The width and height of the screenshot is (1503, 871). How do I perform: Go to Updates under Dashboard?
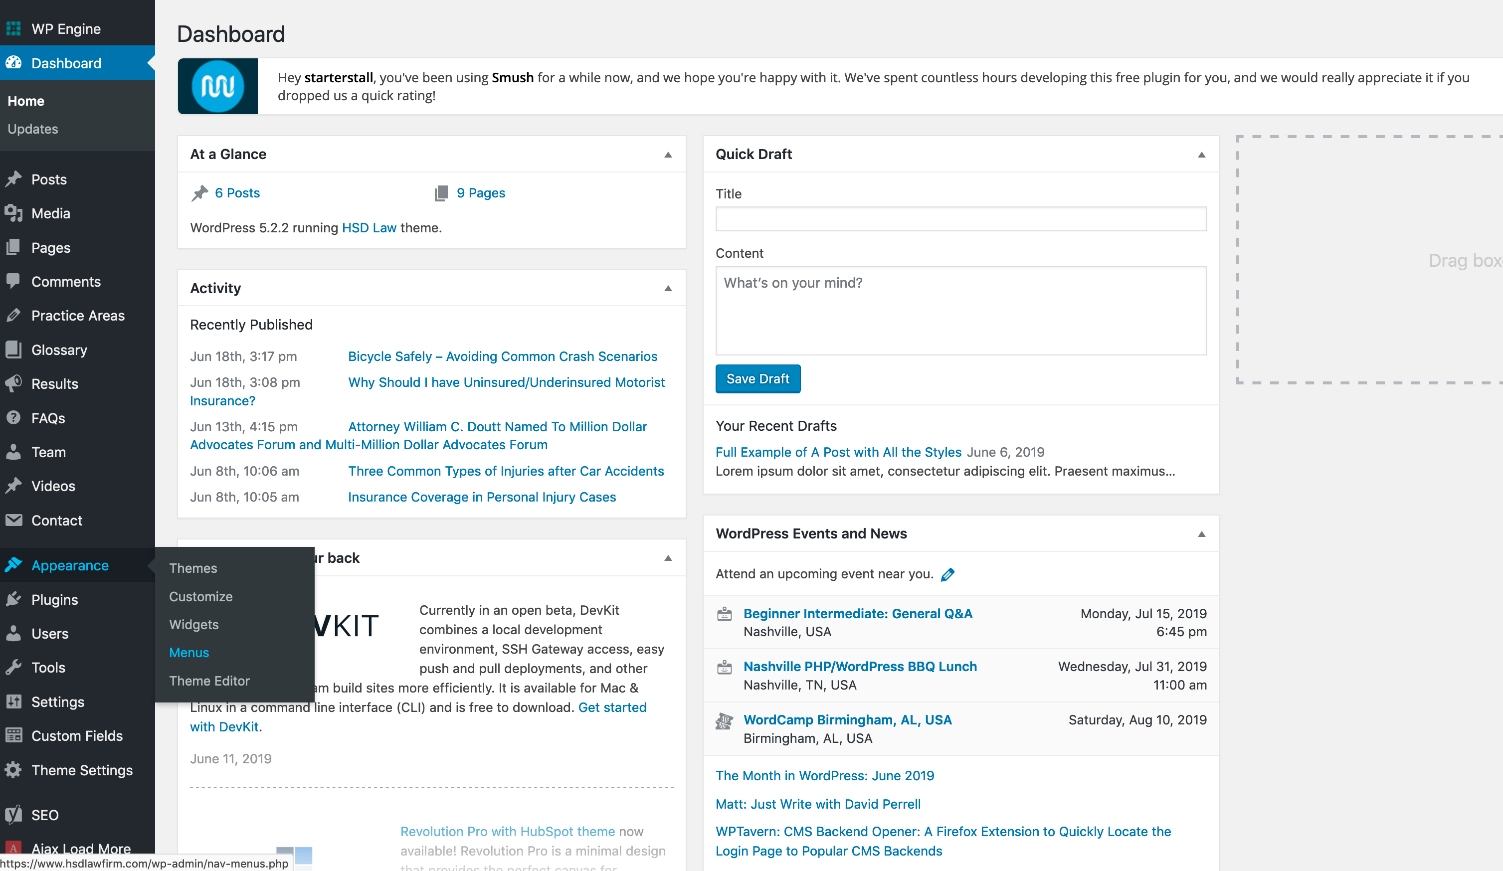click(33, 129)
